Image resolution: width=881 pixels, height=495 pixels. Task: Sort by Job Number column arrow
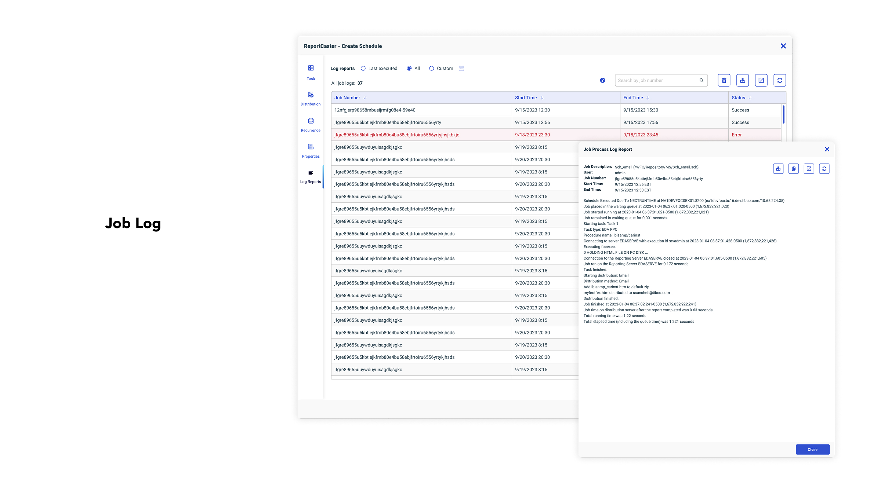click(x=365, y=98)
